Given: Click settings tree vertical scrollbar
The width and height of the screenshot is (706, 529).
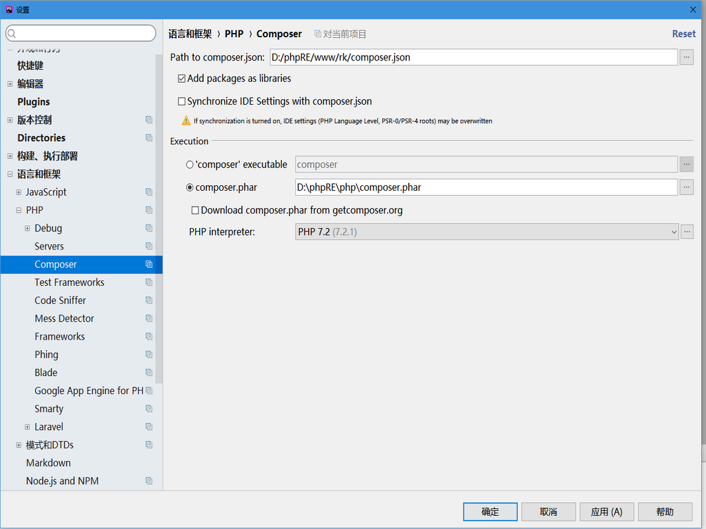Looking at the screenshot, I should coord(159,219).
